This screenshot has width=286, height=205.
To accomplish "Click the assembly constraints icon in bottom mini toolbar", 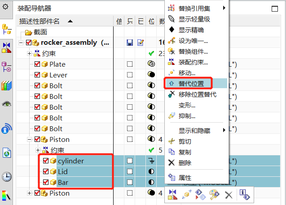I will [x=173, y=194].
